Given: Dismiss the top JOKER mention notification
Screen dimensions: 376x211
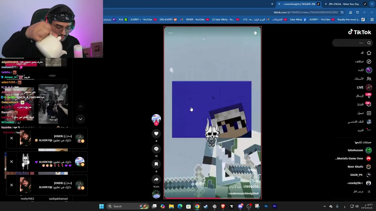Looking at the screenshot, I should (x=11, y=138).
